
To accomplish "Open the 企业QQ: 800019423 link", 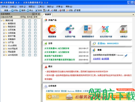I will pyautogui.click(x=108, y=44).
